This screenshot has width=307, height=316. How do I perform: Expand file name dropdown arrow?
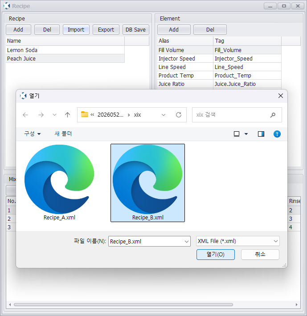[x=187, y=241]
